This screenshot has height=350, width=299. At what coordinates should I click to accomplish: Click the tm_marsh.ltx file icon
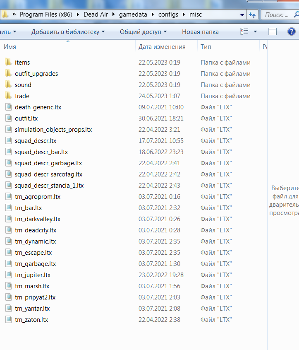point(8,285)
